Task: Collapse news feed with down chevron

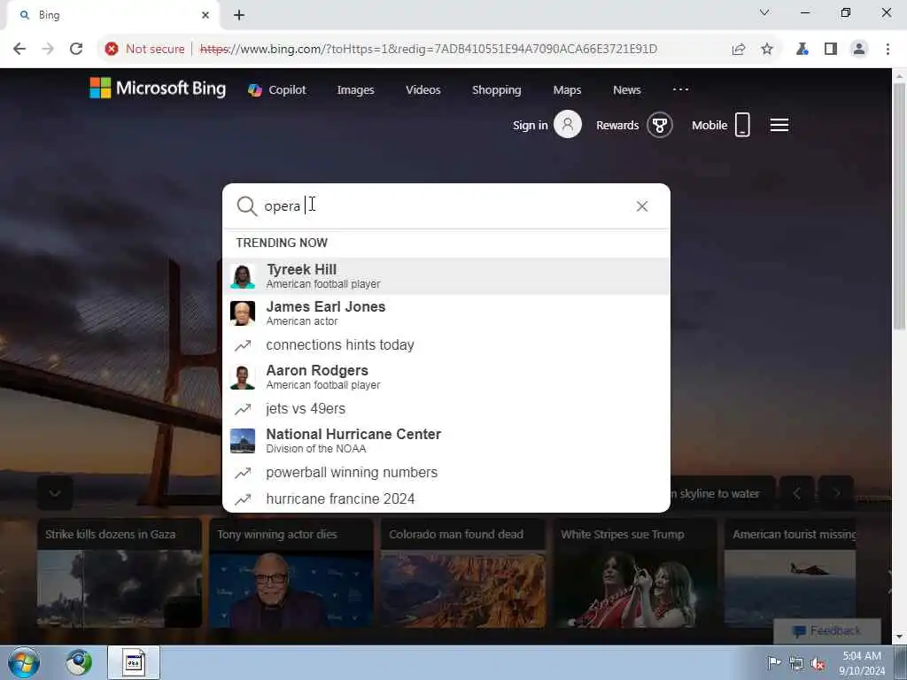Action: pos(55,493)
